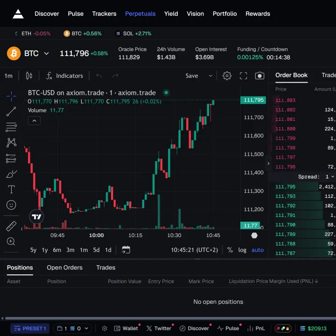The width and height of the screenshot is (336, 336).
Task: Select the crosshair cursor tool
Action: tap(11, 96)
